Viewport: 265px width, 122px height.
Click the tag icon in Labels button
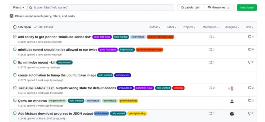coord(182,8)
